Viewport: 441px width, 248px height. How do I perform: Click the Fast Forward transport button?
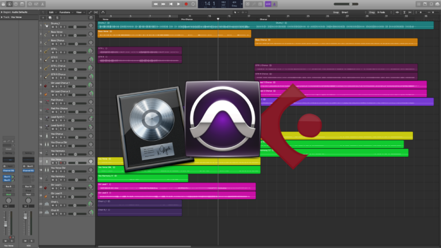(163, 4)
